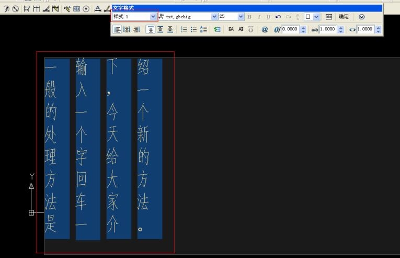This screenshot has width=400, height=258.
Task: Set bottom vertical text alignment
Action: 170,29
